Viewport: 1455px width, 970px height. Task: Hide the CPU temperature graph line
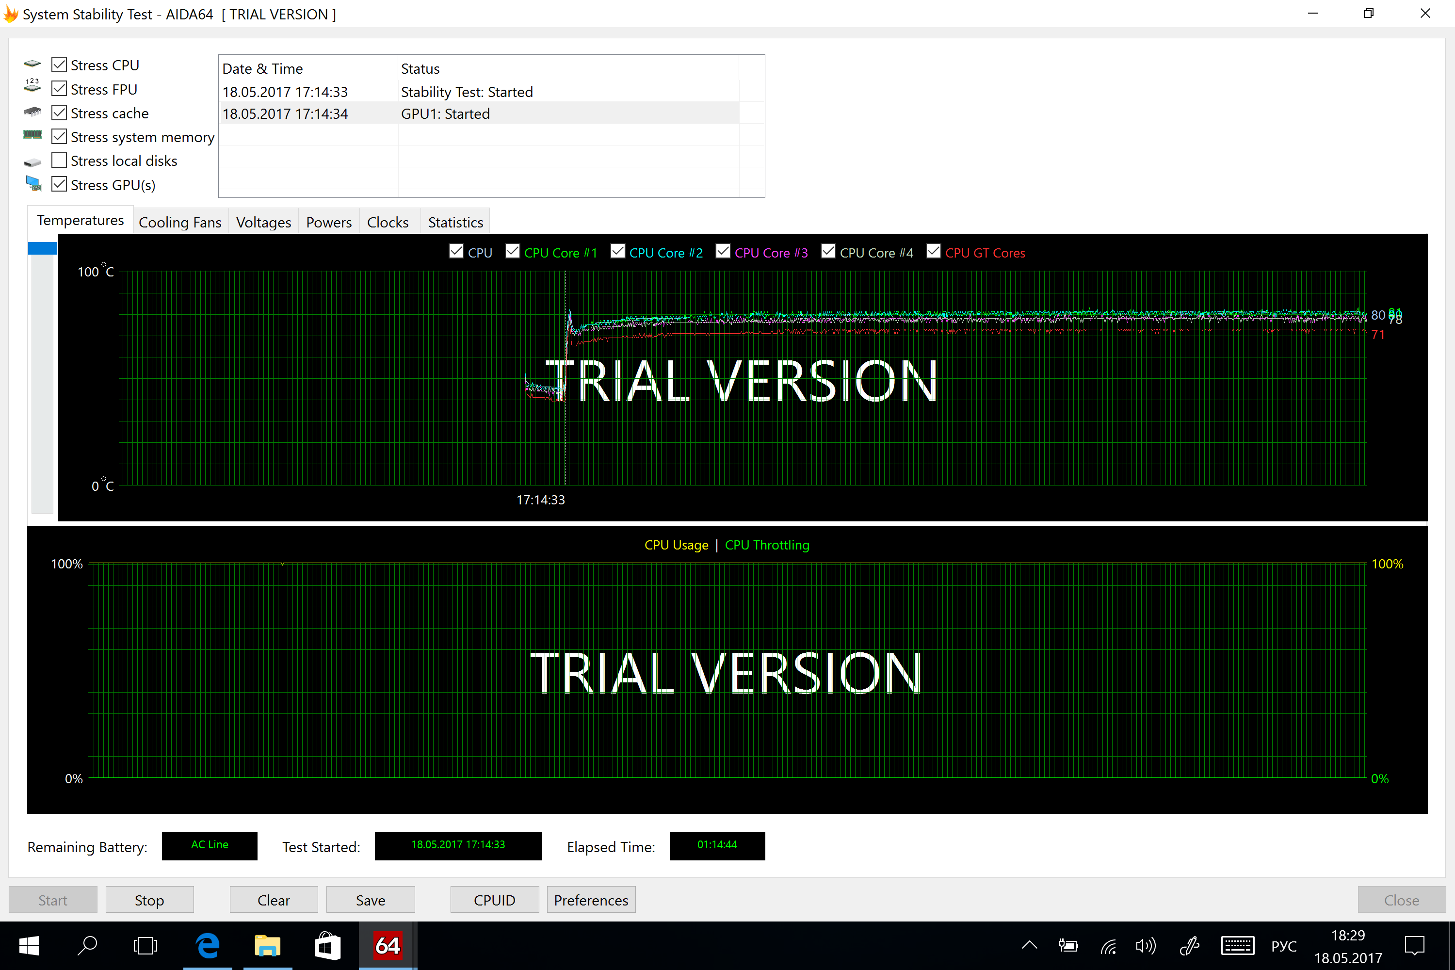(x=456, y=251)
